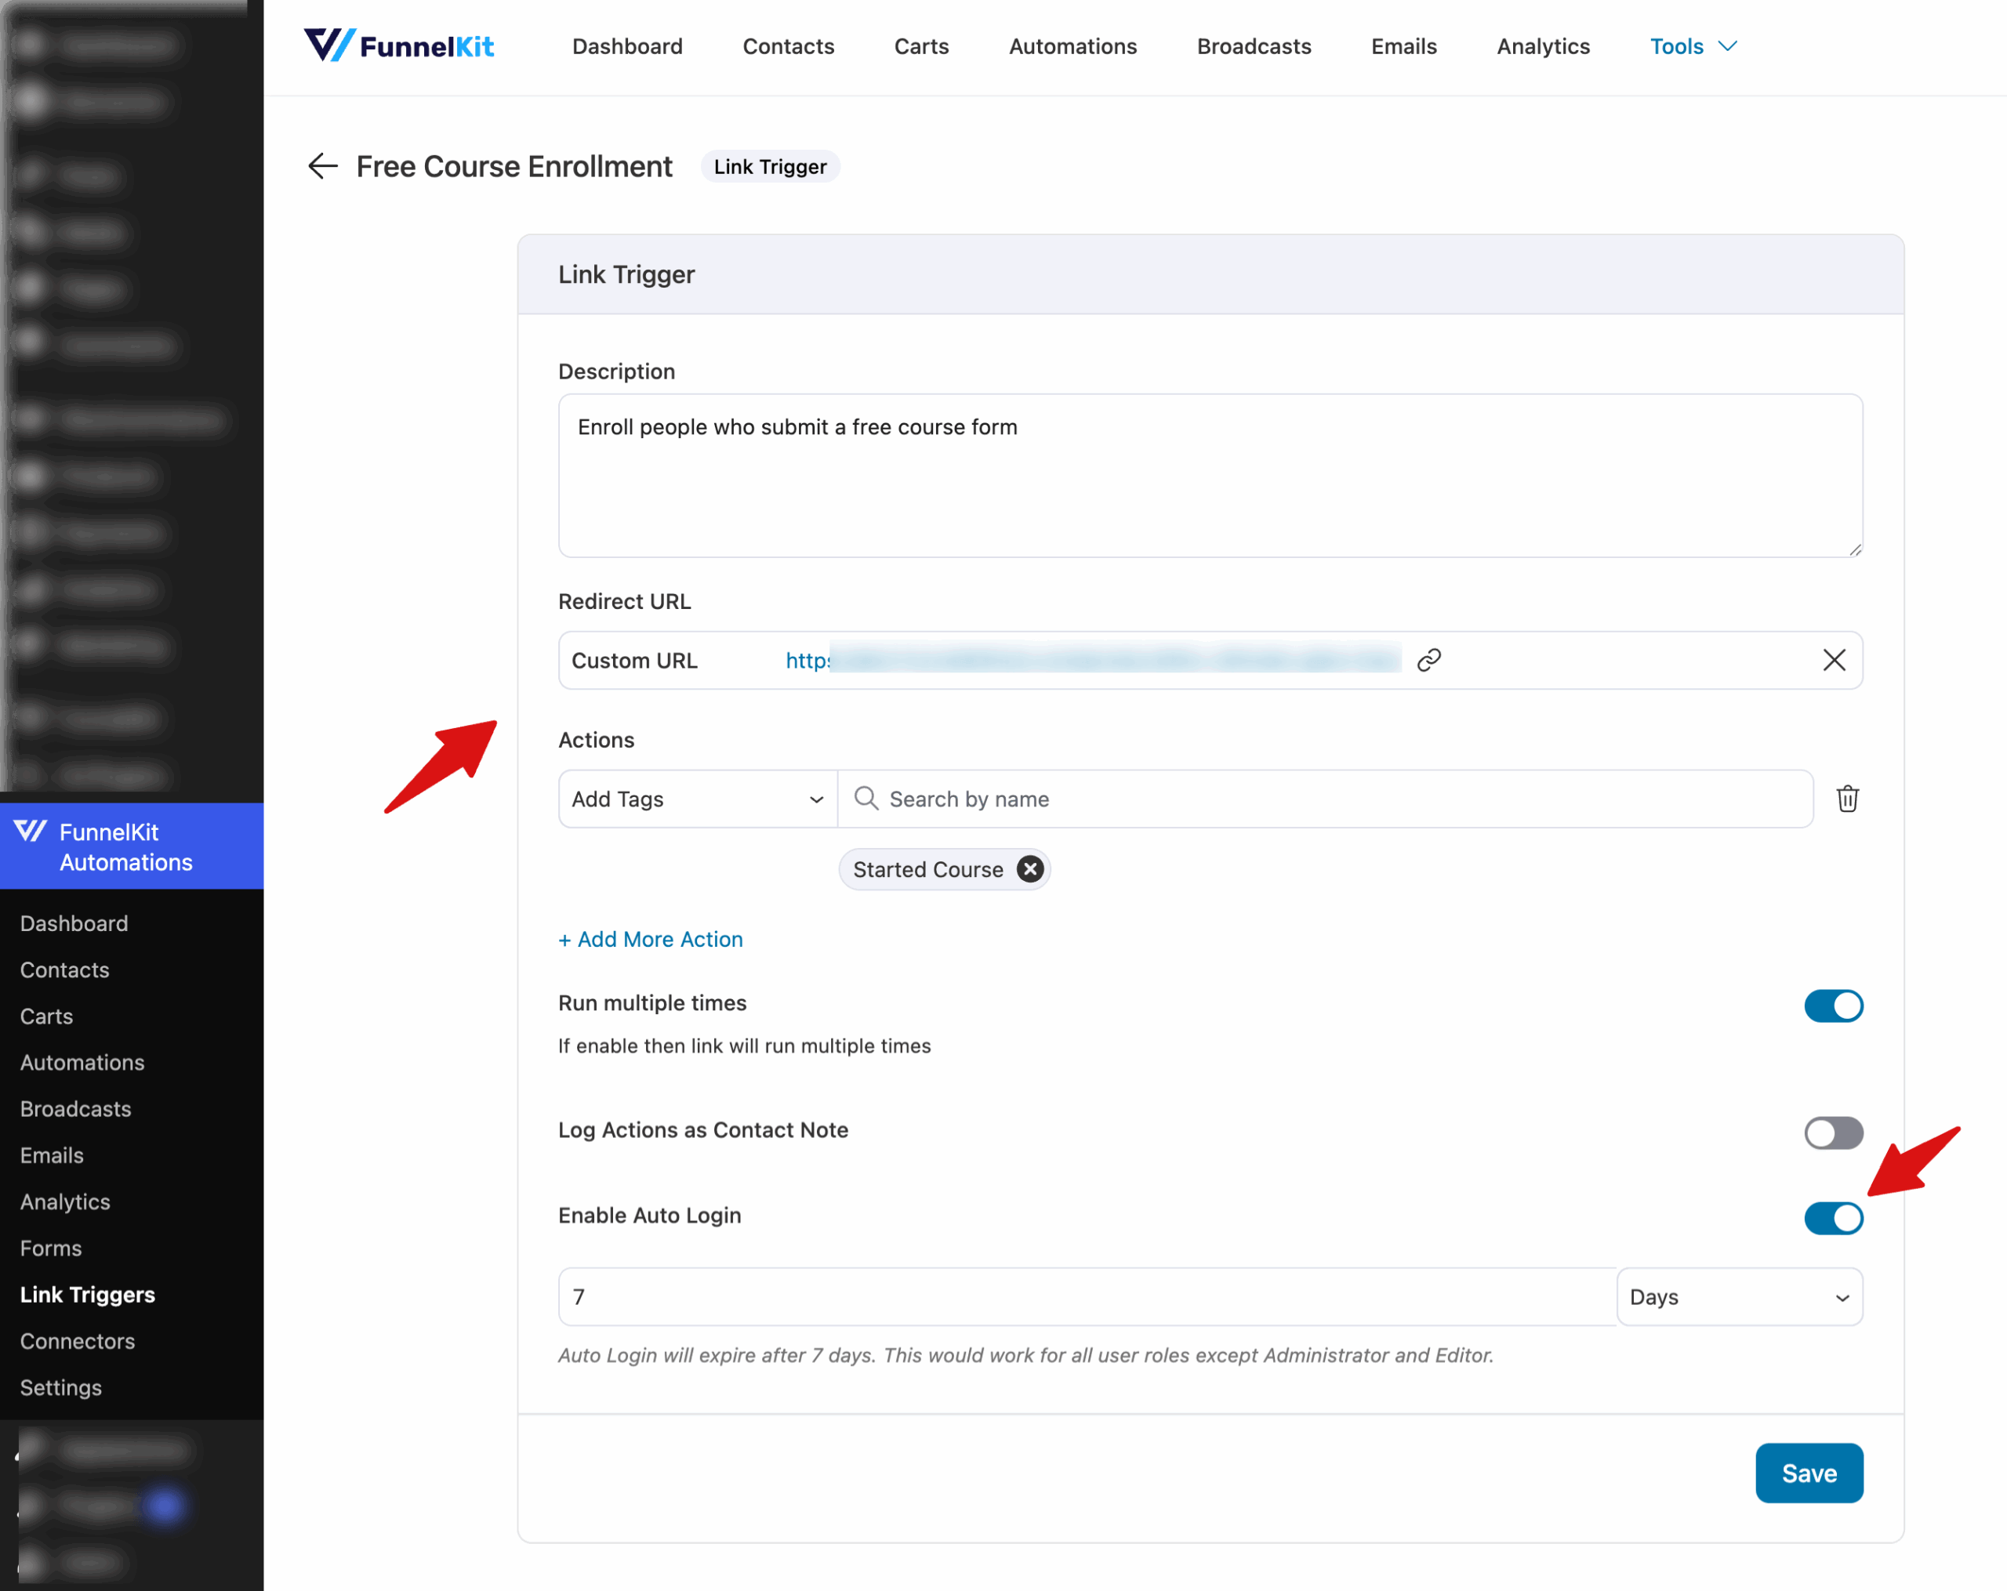Click the search magnifier in the tags field
Image resolution: width=2007 pixels, height=1591 pixels.
pos(865,799)
